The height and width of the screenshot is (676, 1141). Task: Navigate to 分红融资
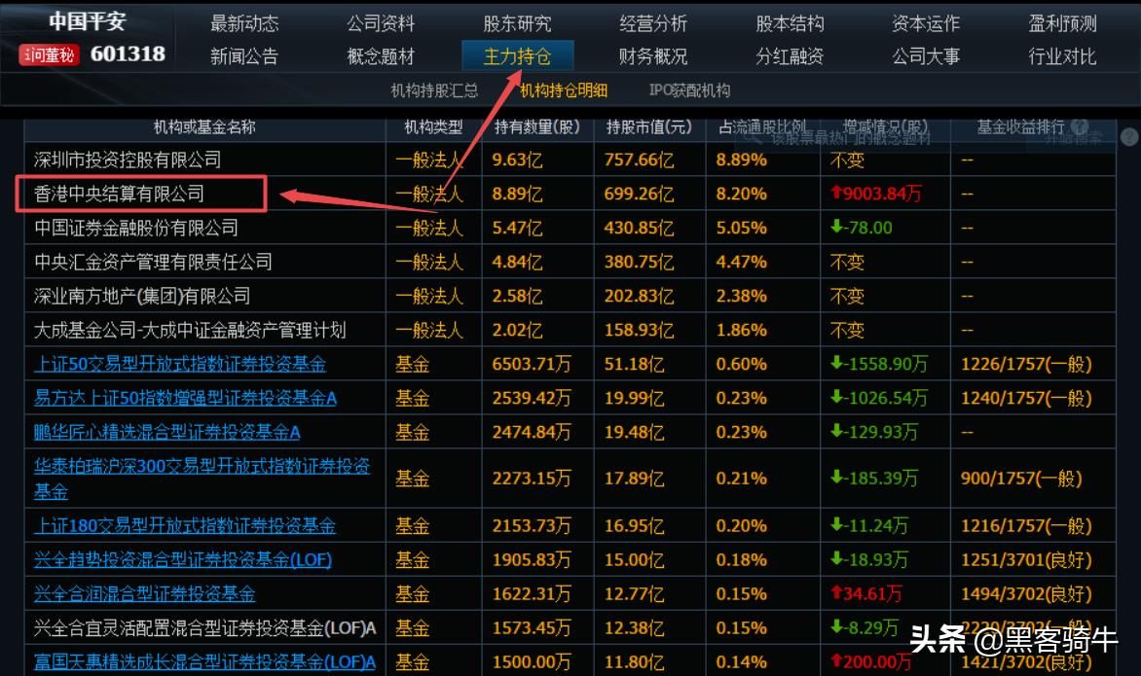(789, 55)
